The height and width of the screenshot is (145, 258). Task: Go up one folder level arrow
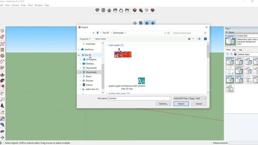(x=93, y=33)
